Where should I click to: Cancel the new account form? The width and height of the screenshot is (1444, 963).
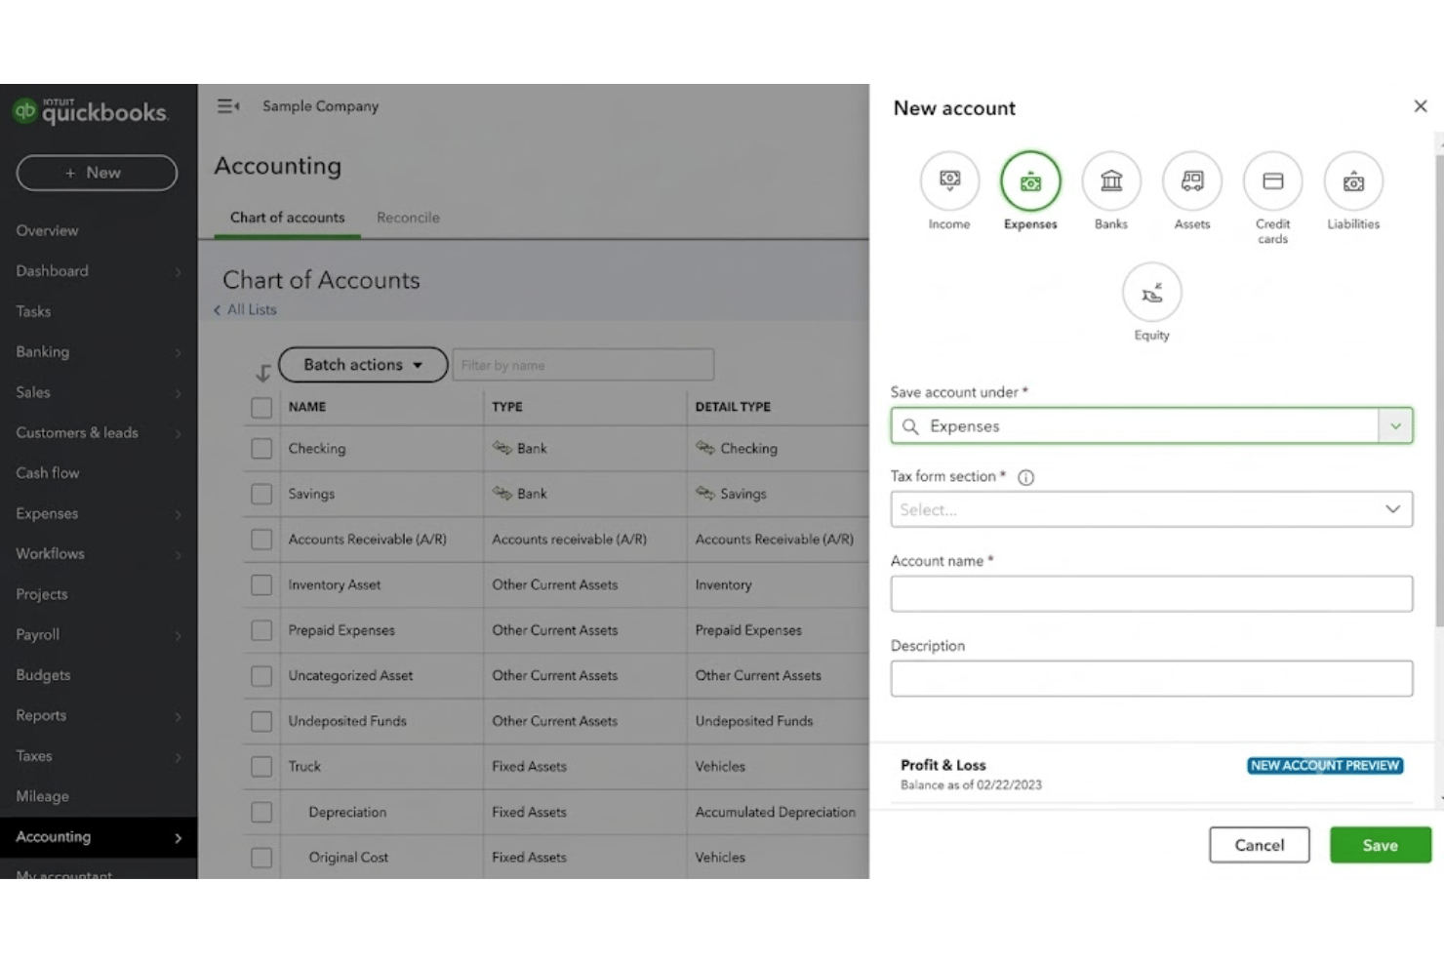tap(1260, 845)
